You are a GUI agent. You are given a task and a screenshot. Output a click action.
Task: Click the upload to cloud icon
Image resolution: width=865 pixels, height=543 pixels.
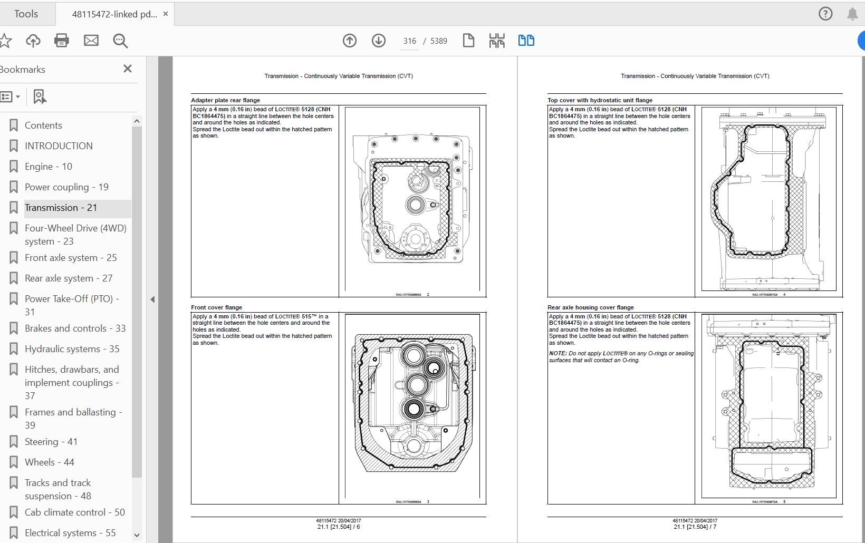click(33, 41)
